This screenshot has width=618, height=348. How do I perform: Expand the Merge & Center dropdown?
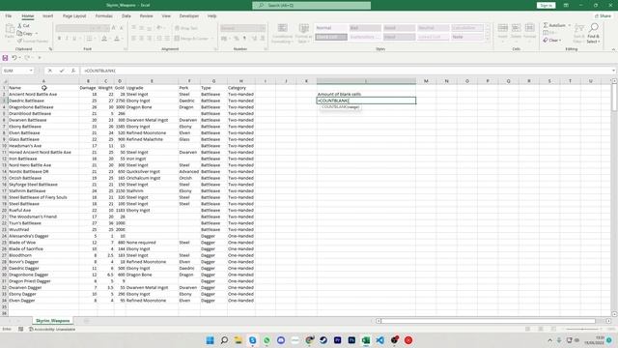point(212,39)
